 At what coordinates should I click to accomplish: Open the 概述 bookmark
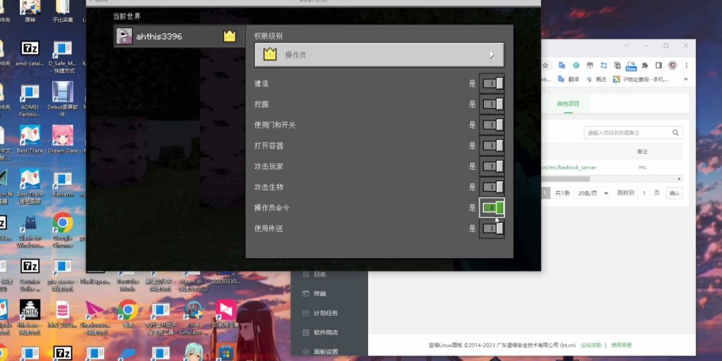pos(596,79)
